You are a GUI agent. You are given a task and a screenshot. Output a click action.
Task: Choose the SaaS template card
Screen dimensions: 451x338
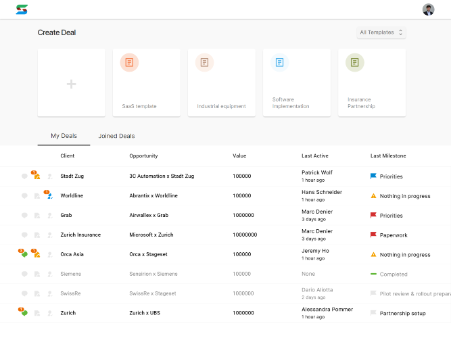click(147, 82)
